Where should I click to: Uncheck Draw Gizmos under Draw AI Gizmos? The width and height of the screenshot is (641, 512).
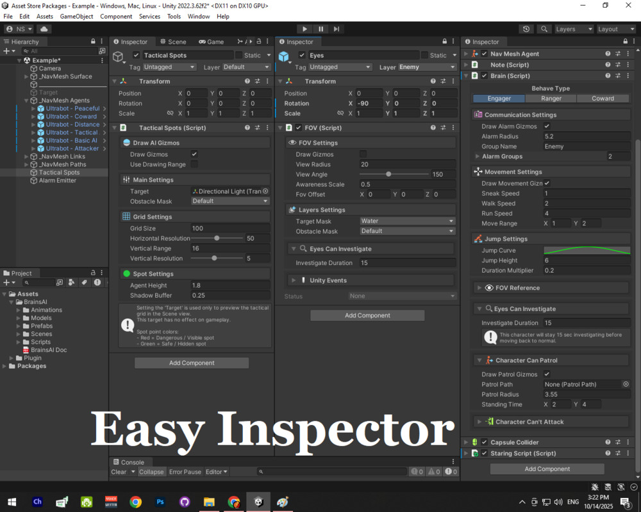pyautogui.click(x=194, y=154)
